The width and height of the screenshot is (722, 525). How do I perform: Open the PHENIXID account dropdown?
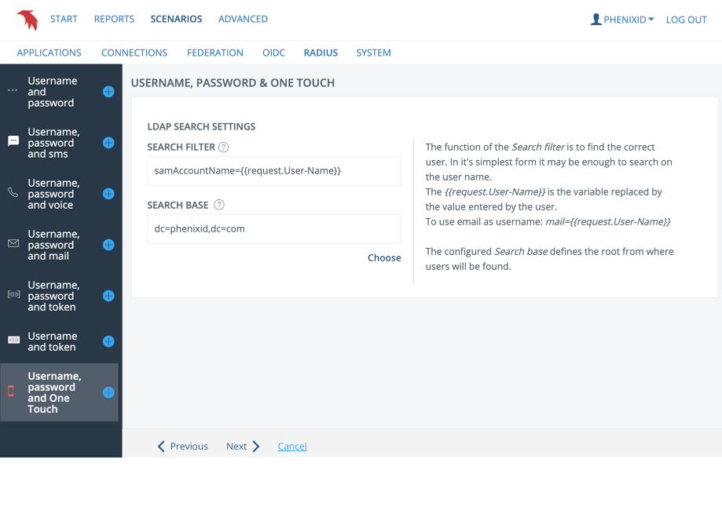pyautogui.click(x=626, y=19)
